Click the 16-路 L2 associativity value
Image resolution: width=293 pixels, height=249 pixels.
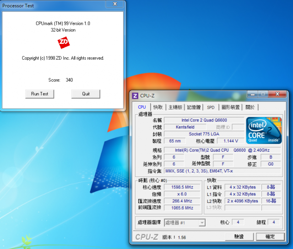pos(271,201)
